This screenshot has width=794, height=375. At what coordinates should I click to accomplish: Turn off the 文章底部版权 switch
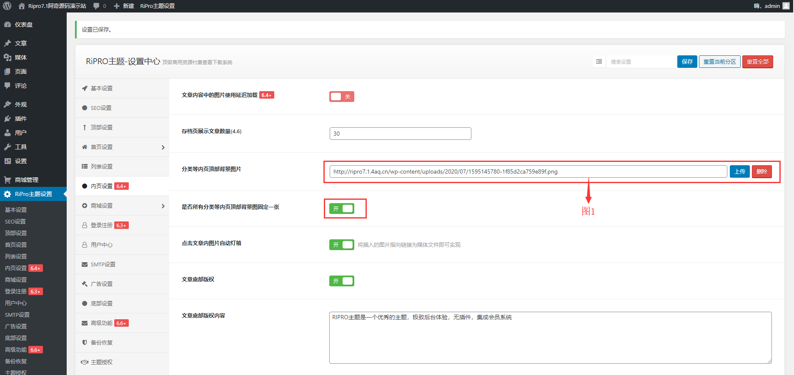(342, 281)
